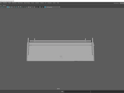The width and height of the screenshot is (124, 93).
Task: Click the persp camera label
Action: pos(58,89)
